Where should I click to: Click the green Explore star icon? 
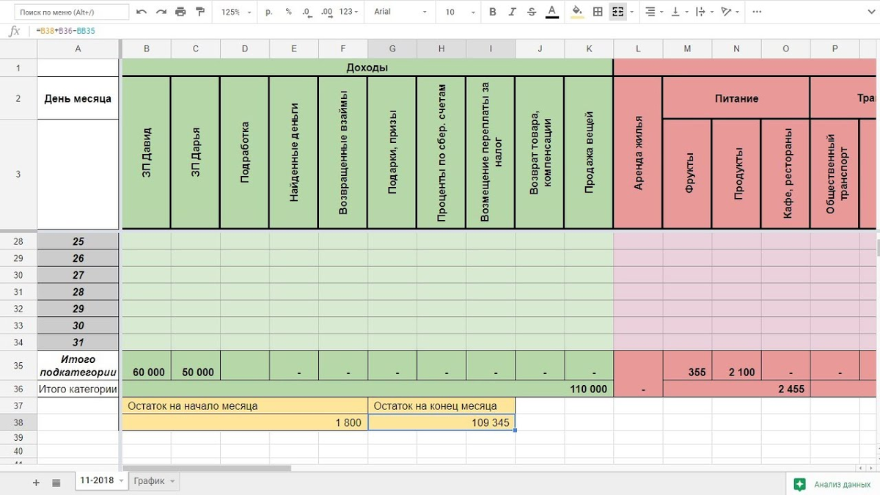[x=800, y=484]
